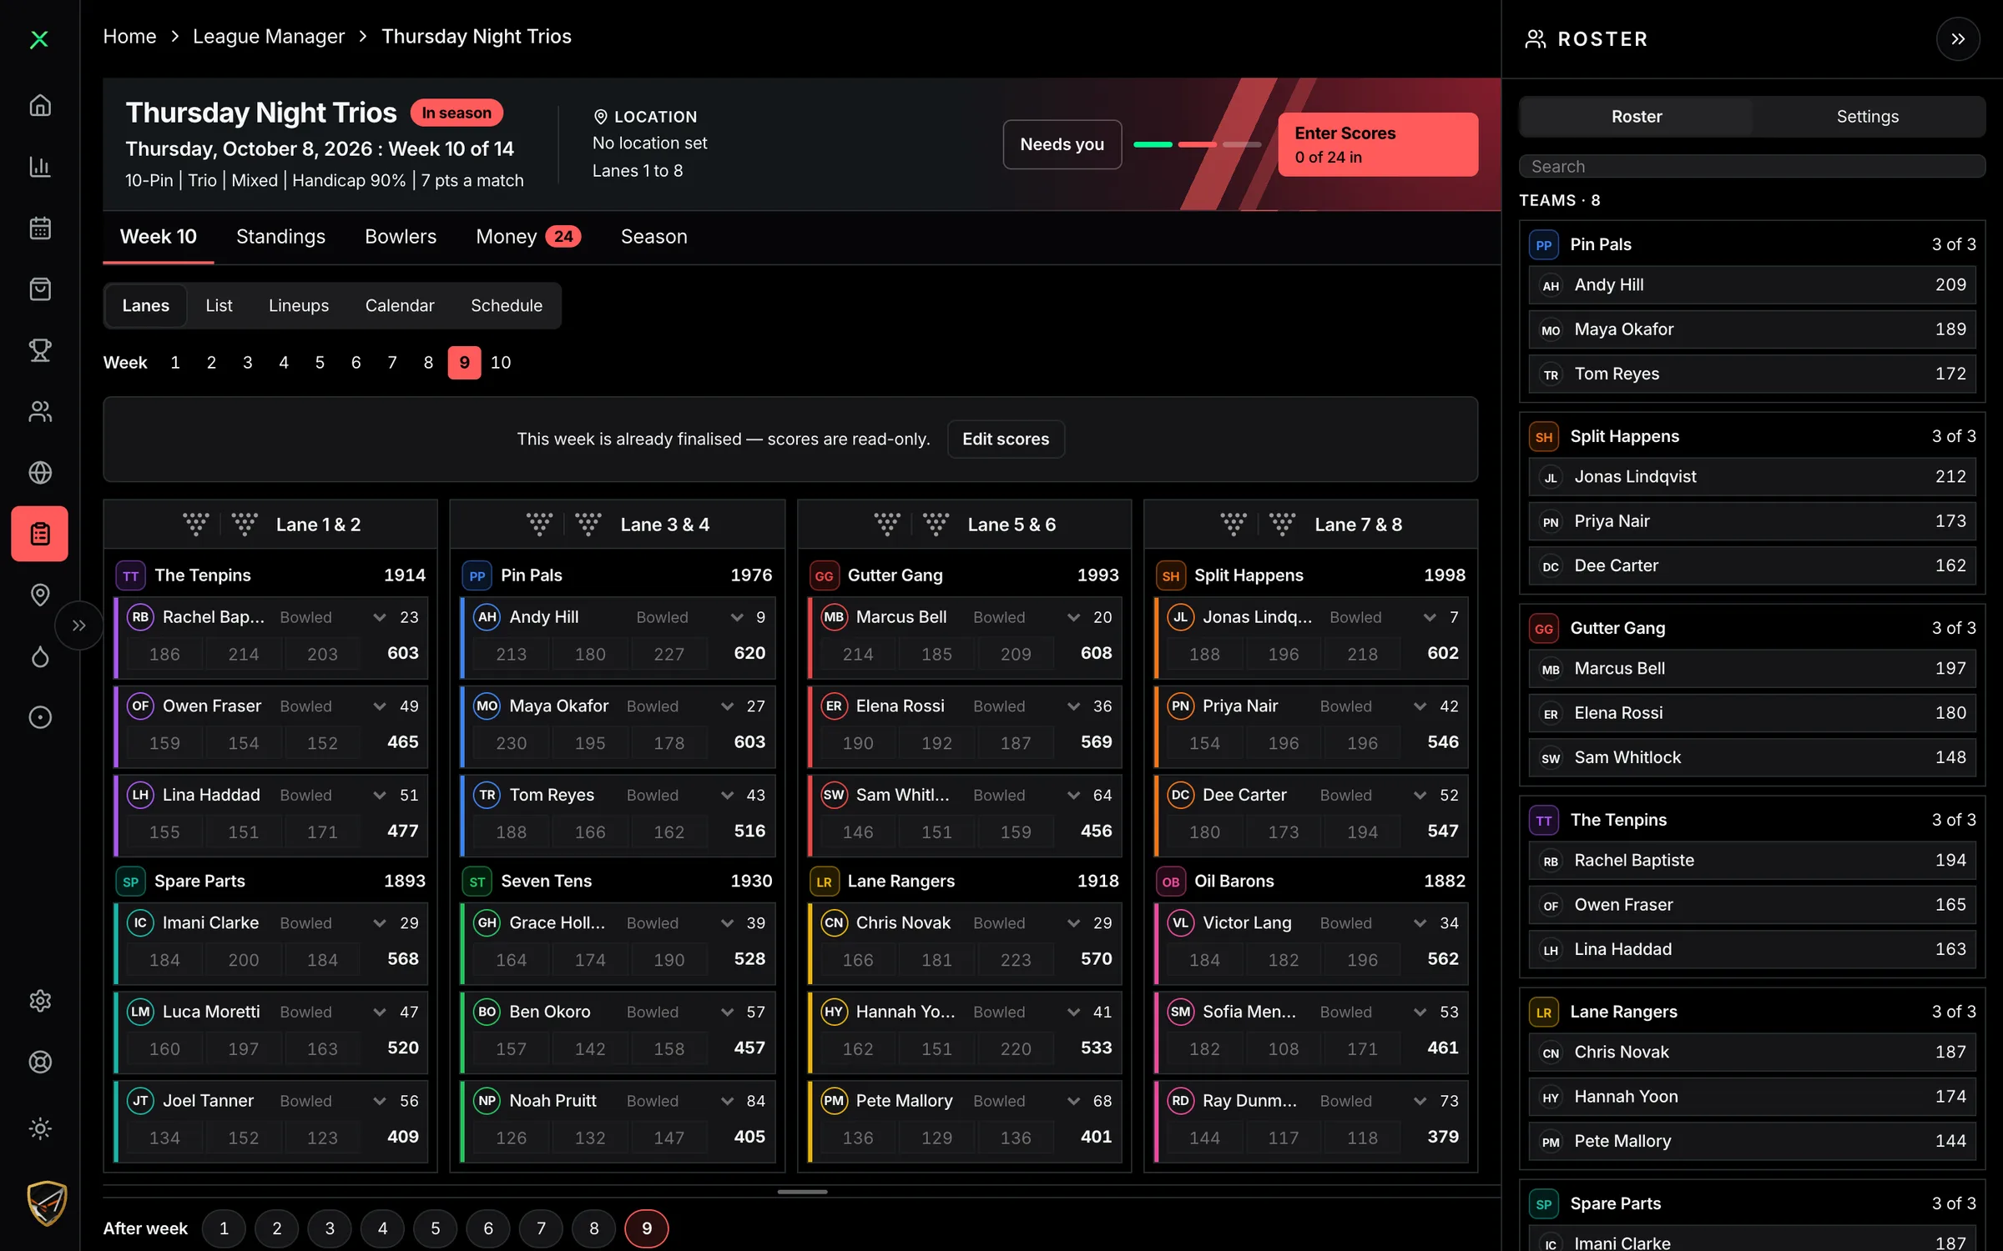
Task: Click the Needs you button
Action: click(1062, 144)
